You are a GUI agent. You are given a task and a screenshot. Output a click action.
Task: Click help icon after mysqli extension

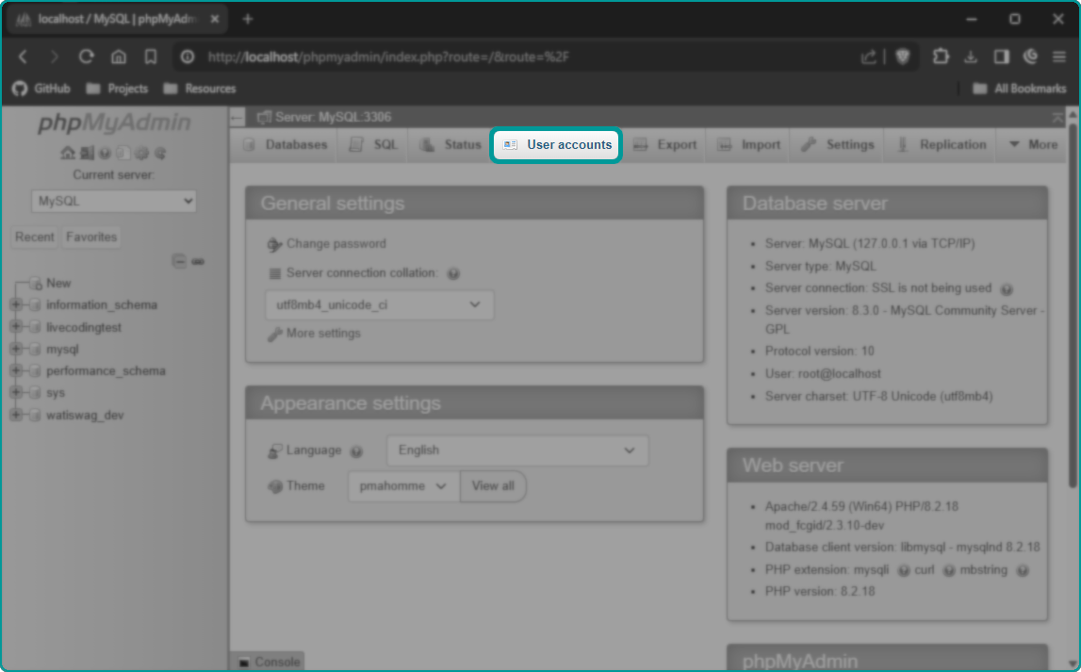coord(903,571)
